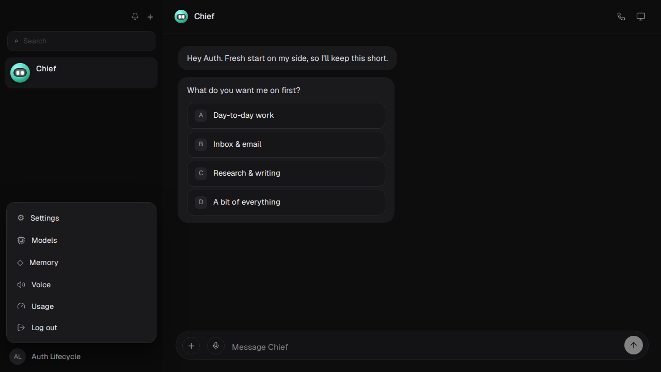Click the AL user avatar
This screenshot has width=661, height=372.
18,357
